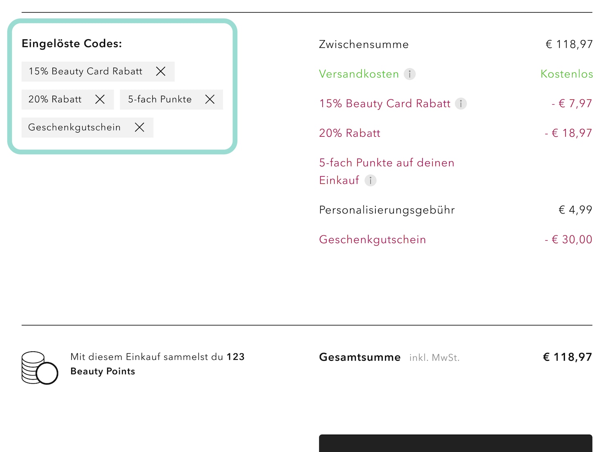This screenshot has height=452, width=614.
Task: Click the Kostenlos shipping value
Action: [x=567, y=74]
